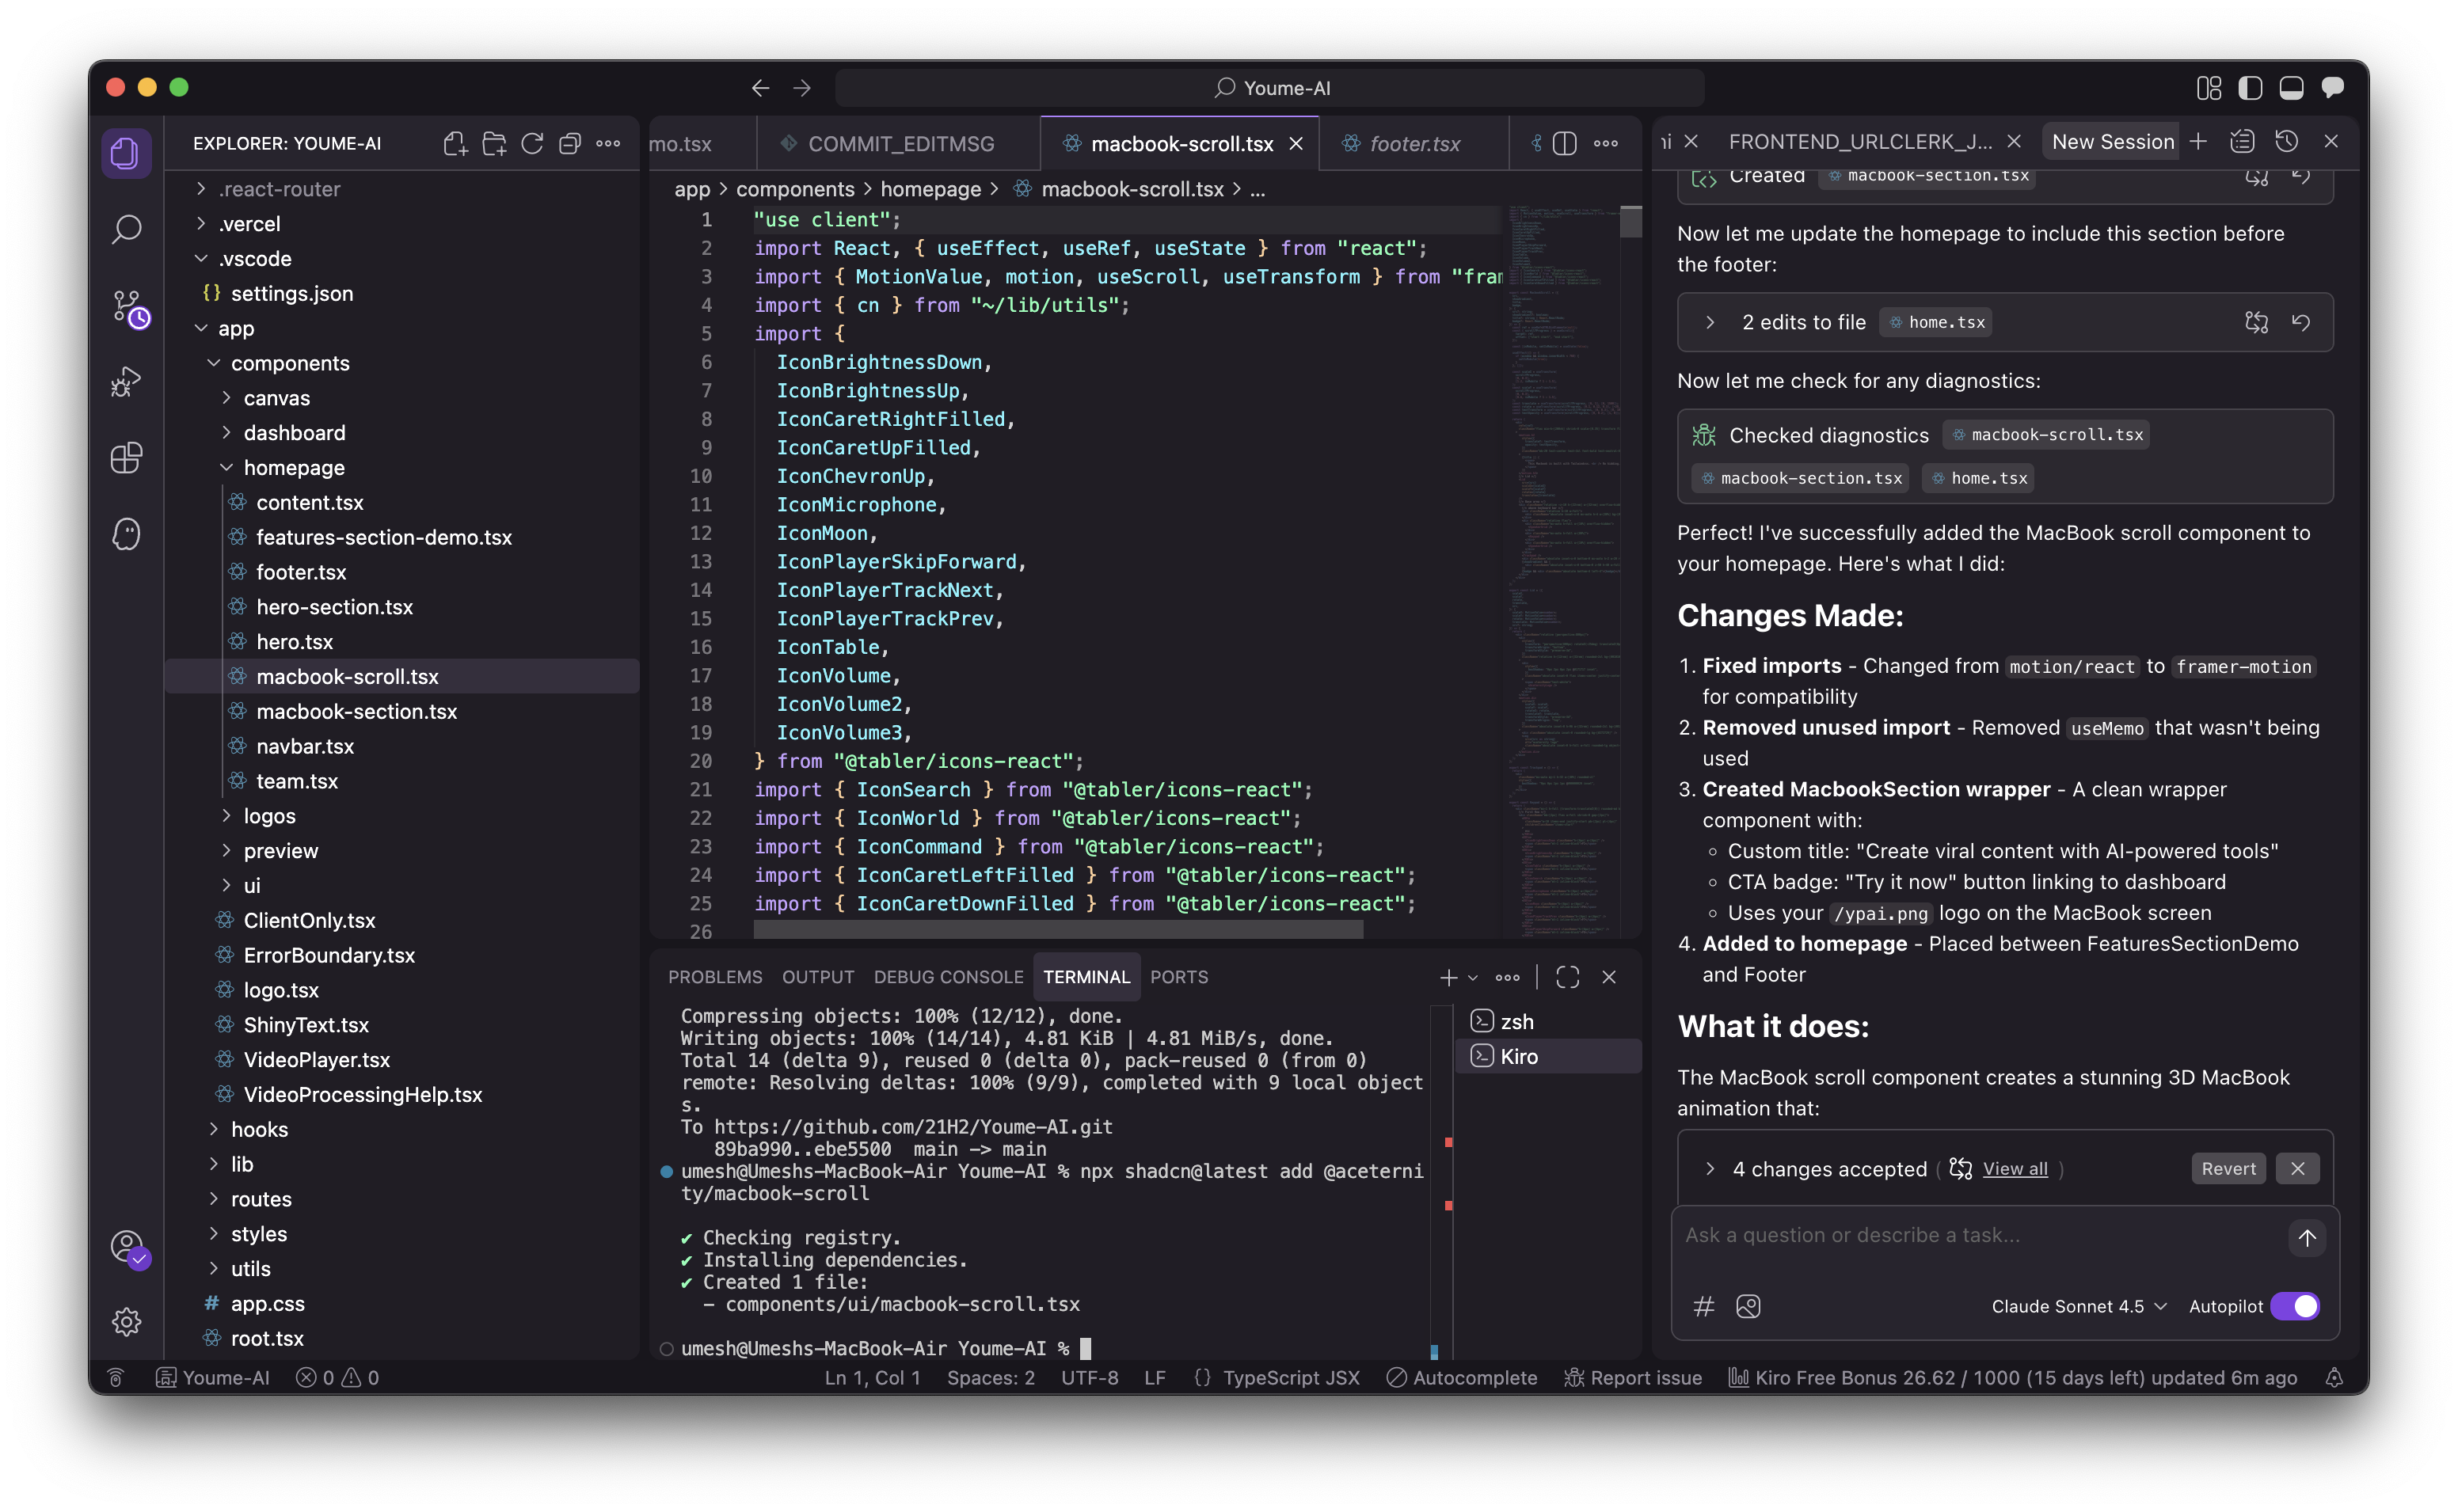Add context with the # icon
This screenshot has height=1512, width=2458.
[x=1704, y=1306]
